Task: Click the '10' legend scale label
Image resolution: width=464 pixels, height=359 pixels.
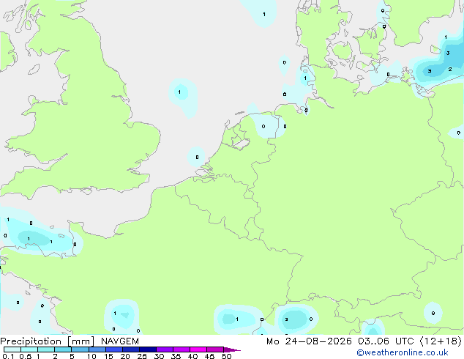Action: (x=91, y=356)
